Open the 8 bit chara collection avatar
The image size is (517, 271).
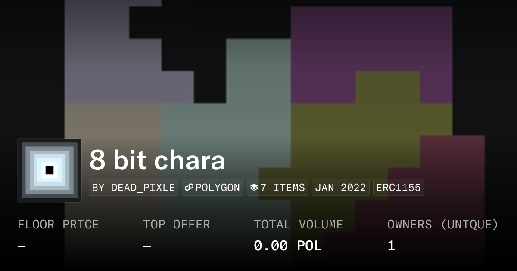click(50, 170)
